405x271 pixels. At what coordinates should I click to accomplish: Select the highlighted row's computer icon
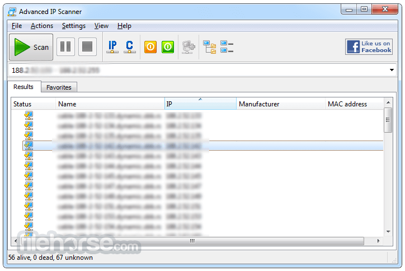point(29,146)
